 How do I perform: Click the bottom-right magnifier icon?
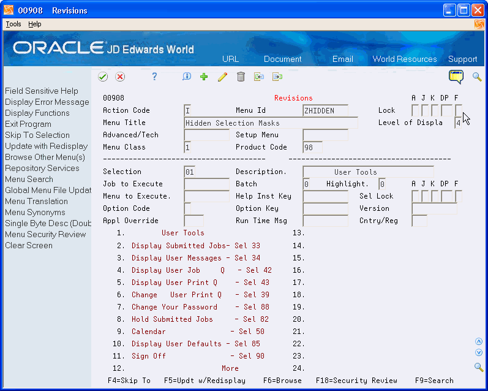tap(479, 367)
